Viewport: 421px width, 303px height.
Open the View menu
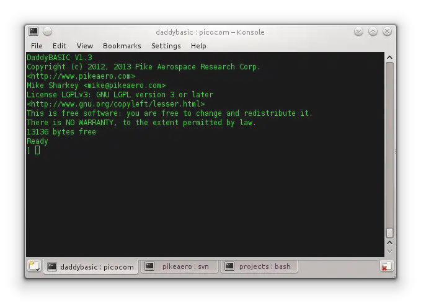point(85,46)
